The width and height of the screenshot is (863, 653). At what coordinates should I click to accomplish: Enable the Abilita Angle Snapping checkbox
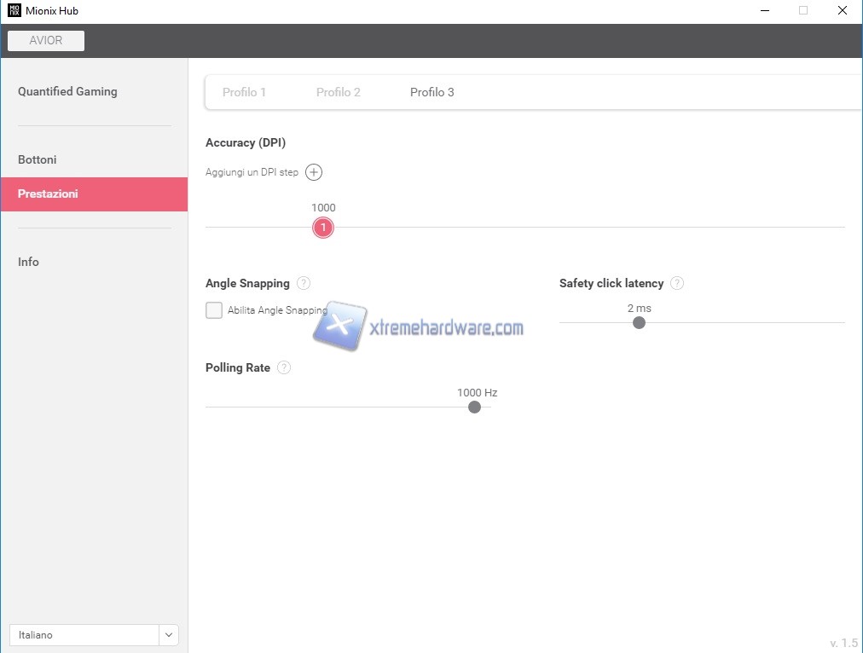pyautogui.click(x=214, y=310)
